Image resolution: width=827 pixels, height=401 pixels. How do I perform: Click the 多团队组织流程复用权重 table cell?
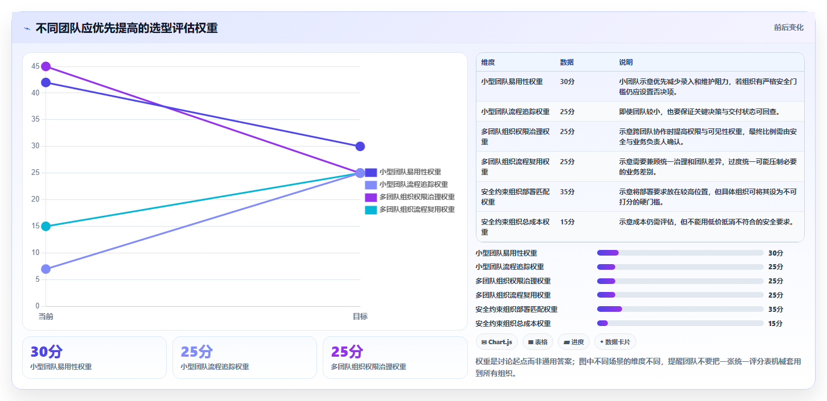point(515,166)
